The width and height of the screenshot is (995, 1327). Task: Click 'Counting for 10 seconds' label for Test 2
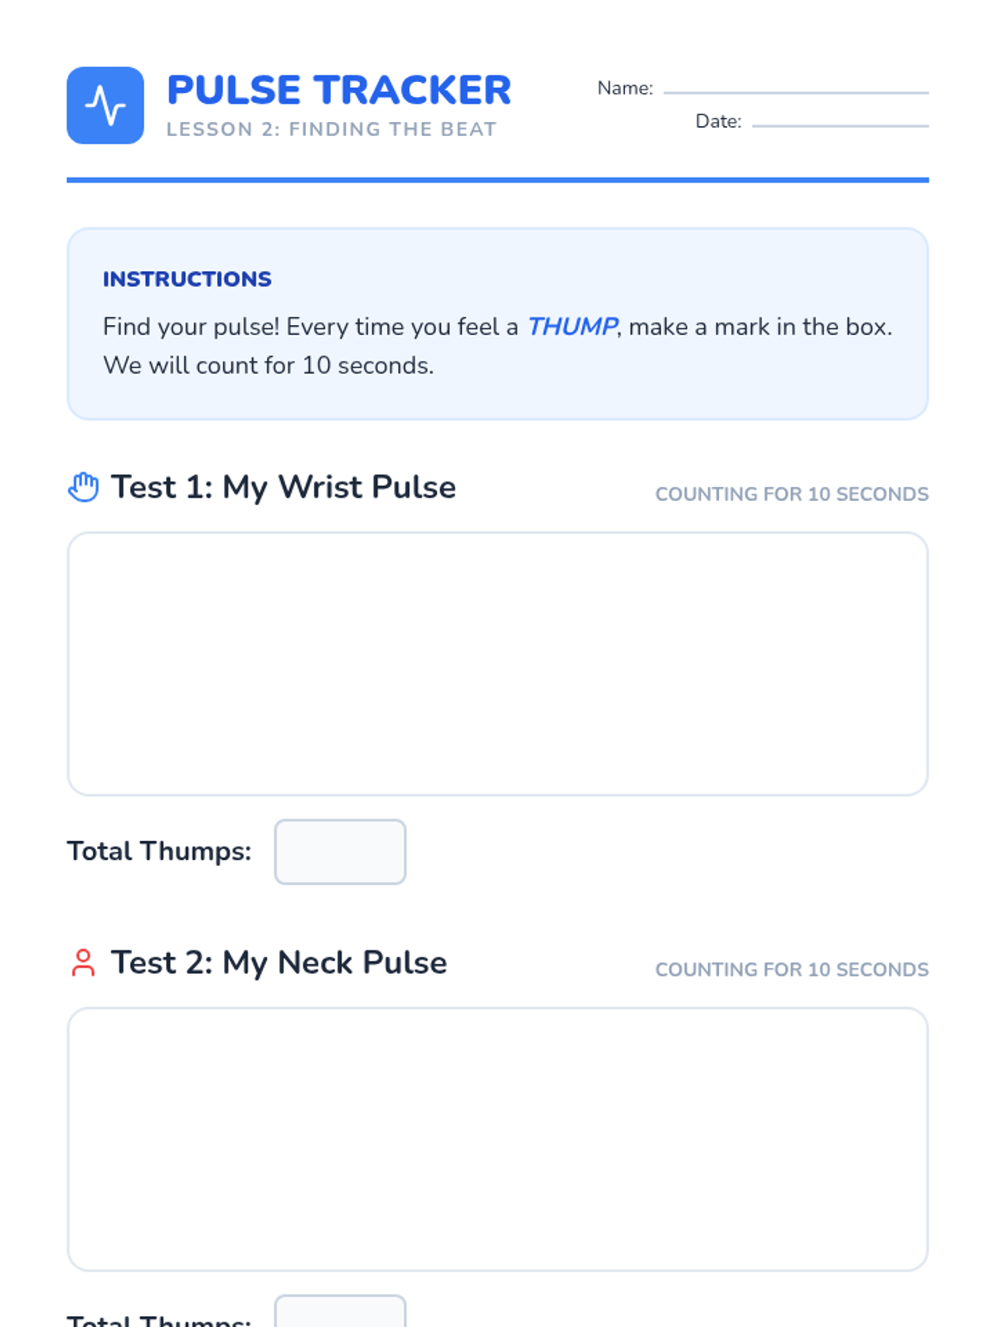pos(791,970)
